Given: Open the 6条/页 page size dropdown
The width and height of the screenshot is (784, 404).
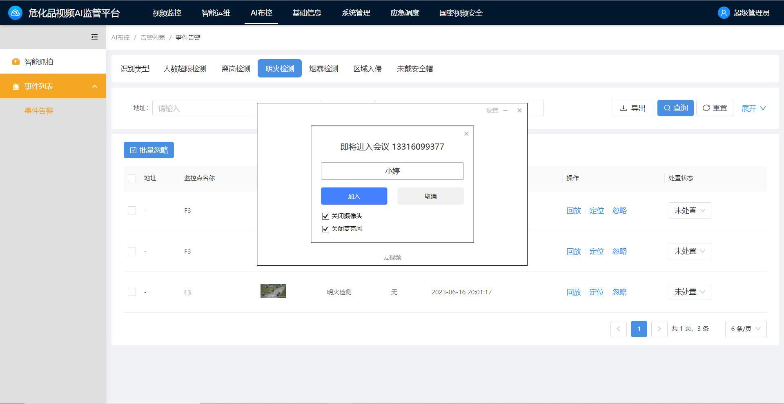Looking at the screenshot, I should [745, 329].
